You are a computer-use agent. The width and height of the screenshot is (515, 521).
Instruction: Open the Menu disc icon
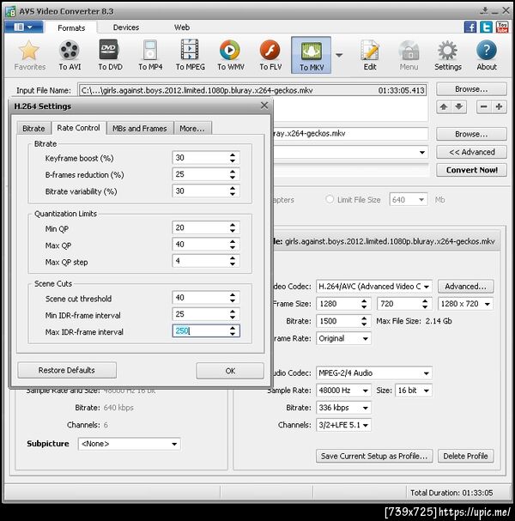pos(409,55)
